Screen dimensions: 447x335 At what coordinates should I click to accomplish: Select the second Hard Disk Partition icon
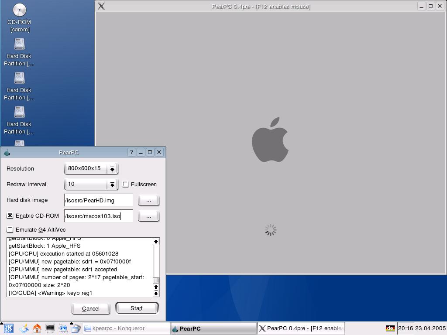click(19, 86)
